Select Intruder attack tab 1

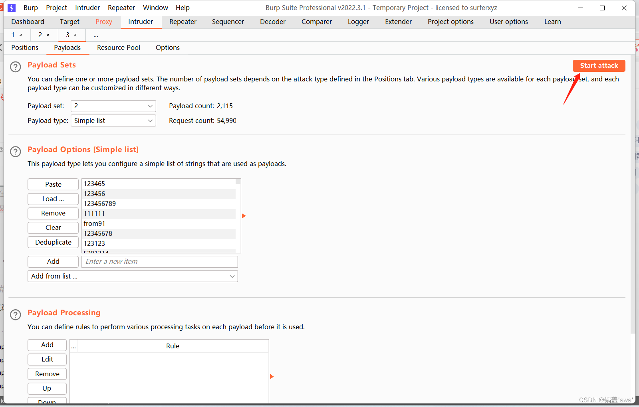click(x=13, y=35)
